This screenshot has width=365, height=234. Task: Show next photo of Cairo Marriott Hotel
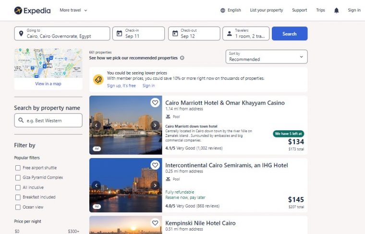(x=155, y=125)
